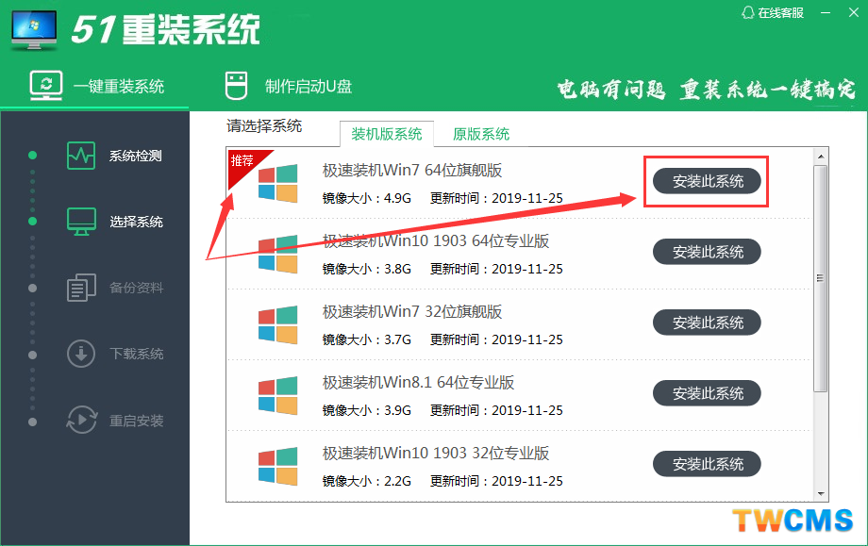Click 镜像大小：3.9G text
868x546 pixels.
pyautogui.click(x=366, y=410)
